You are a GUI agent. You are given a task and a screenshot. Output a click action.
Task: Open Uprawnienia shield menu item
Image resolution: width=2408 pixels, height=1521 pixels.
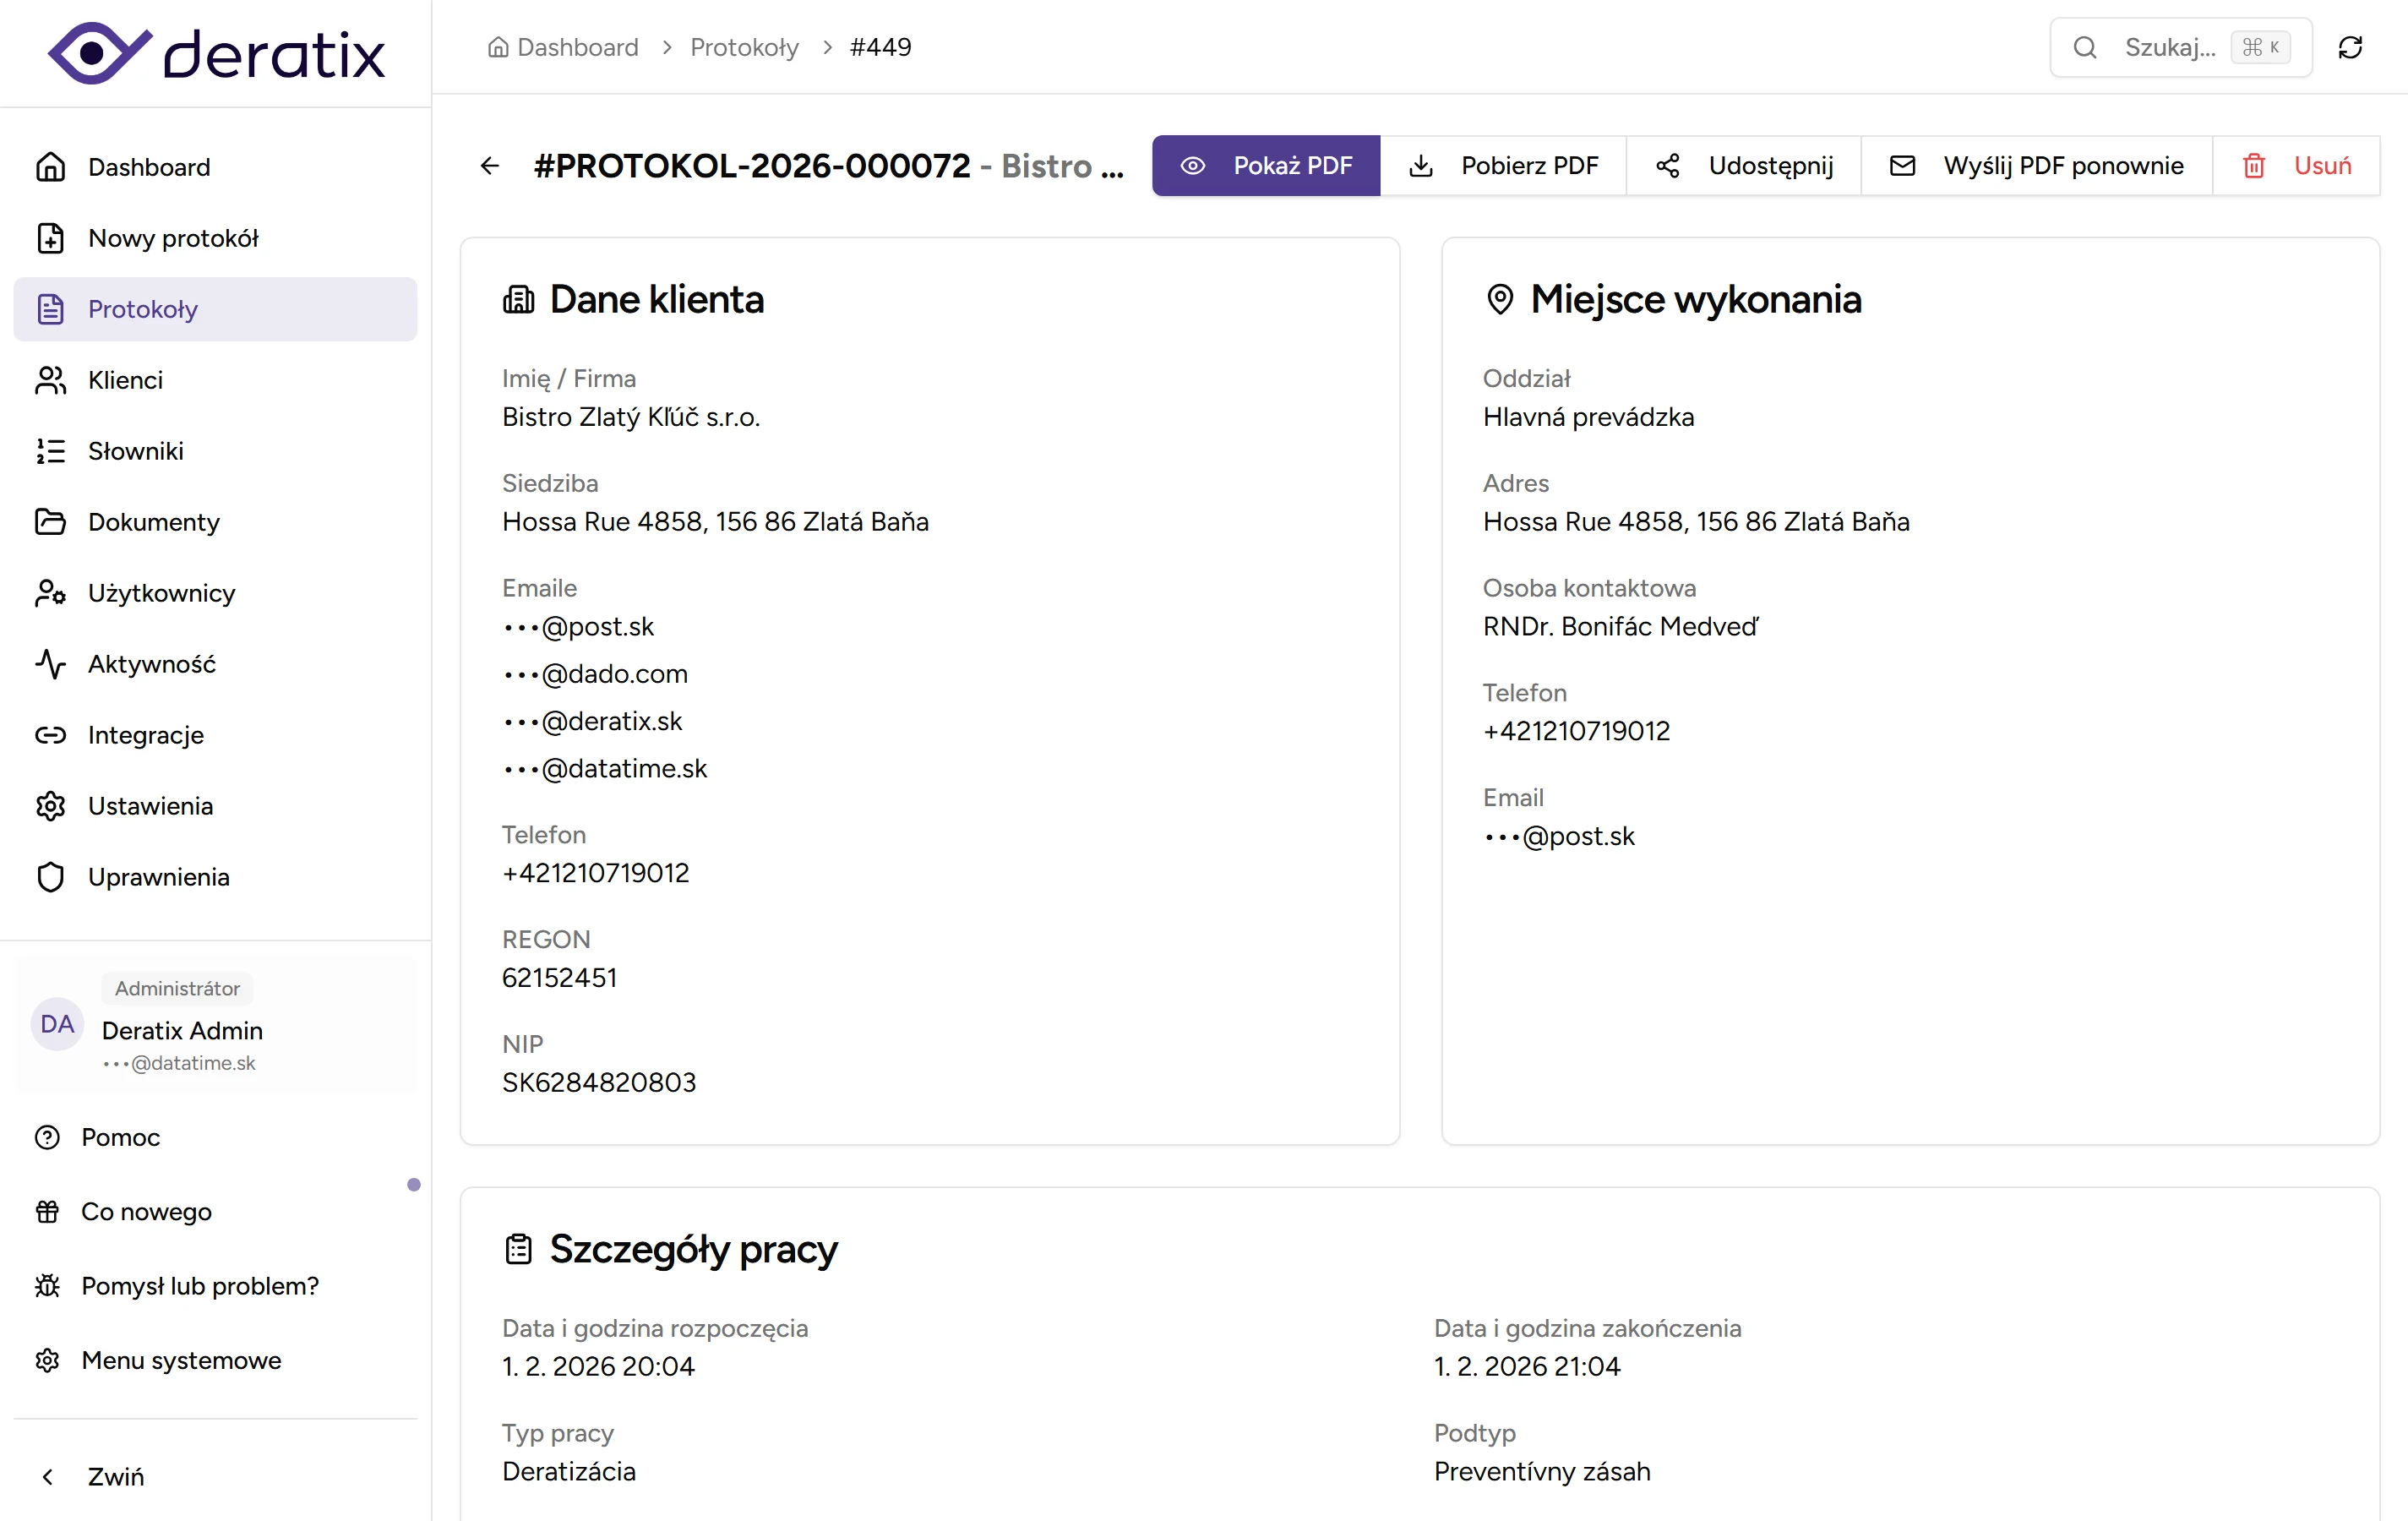(158, 877)
